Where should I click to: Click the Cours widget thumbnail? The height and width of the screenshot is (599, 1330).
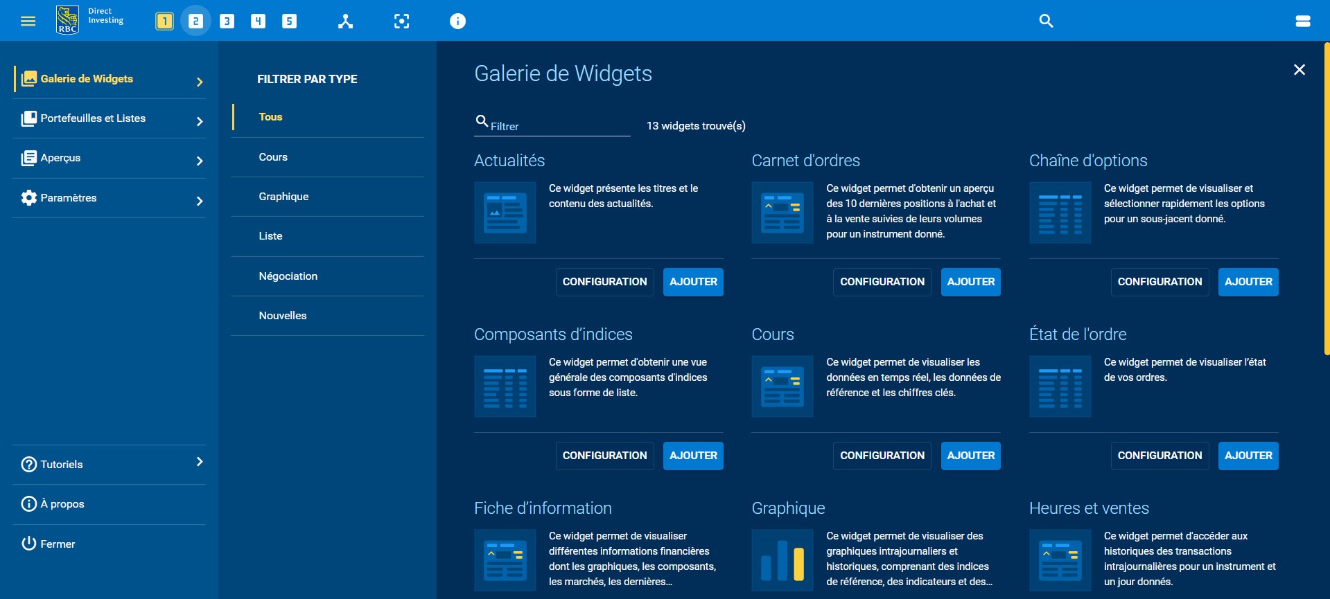[782, 386]
